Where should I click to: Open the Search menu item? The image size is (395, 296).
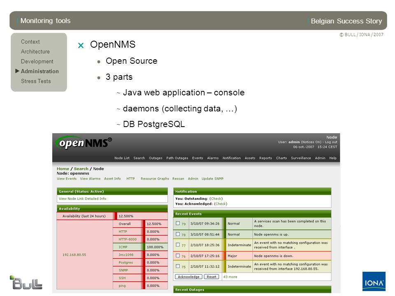coord(139,158)
